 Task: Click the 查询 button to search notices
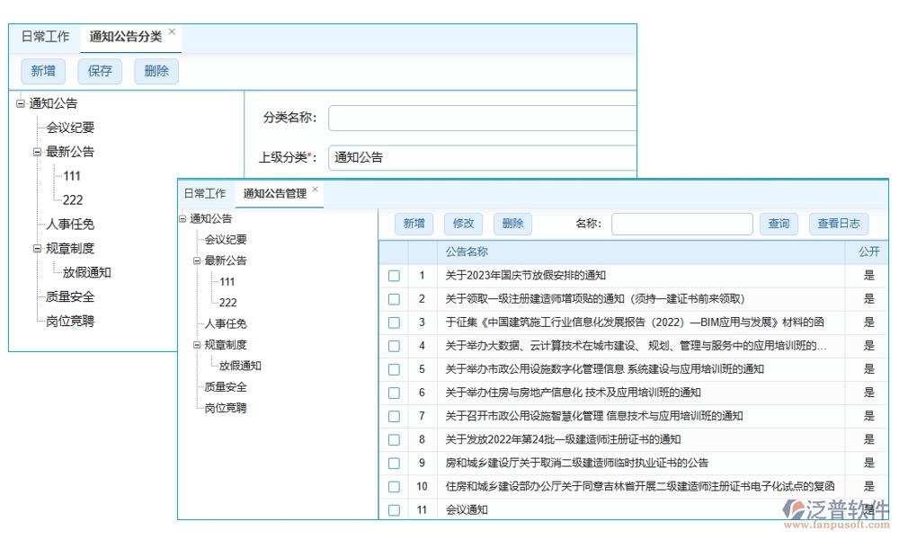(778, 224)
